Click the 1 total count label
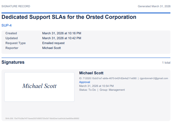 [x=166, y=63]
